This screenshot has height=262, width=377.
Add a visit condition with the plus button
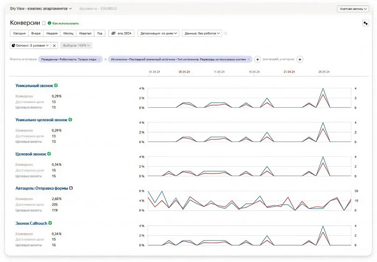tap(257, 59)
